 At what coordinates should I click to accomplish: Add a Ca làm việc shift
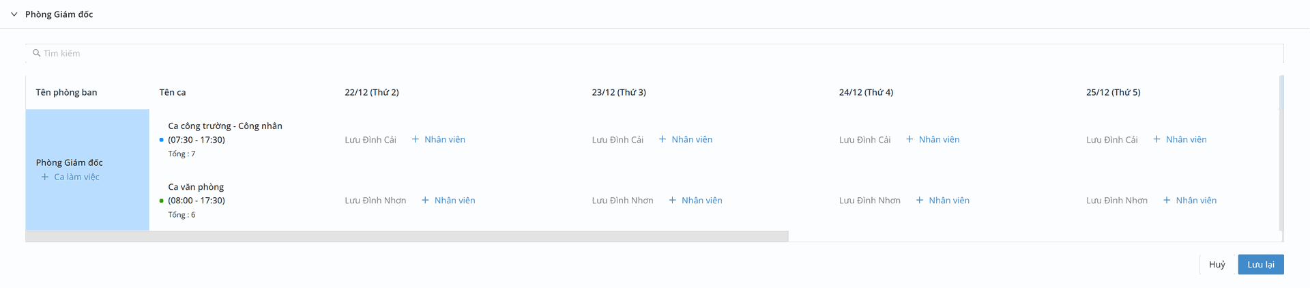tap(70, 177)
